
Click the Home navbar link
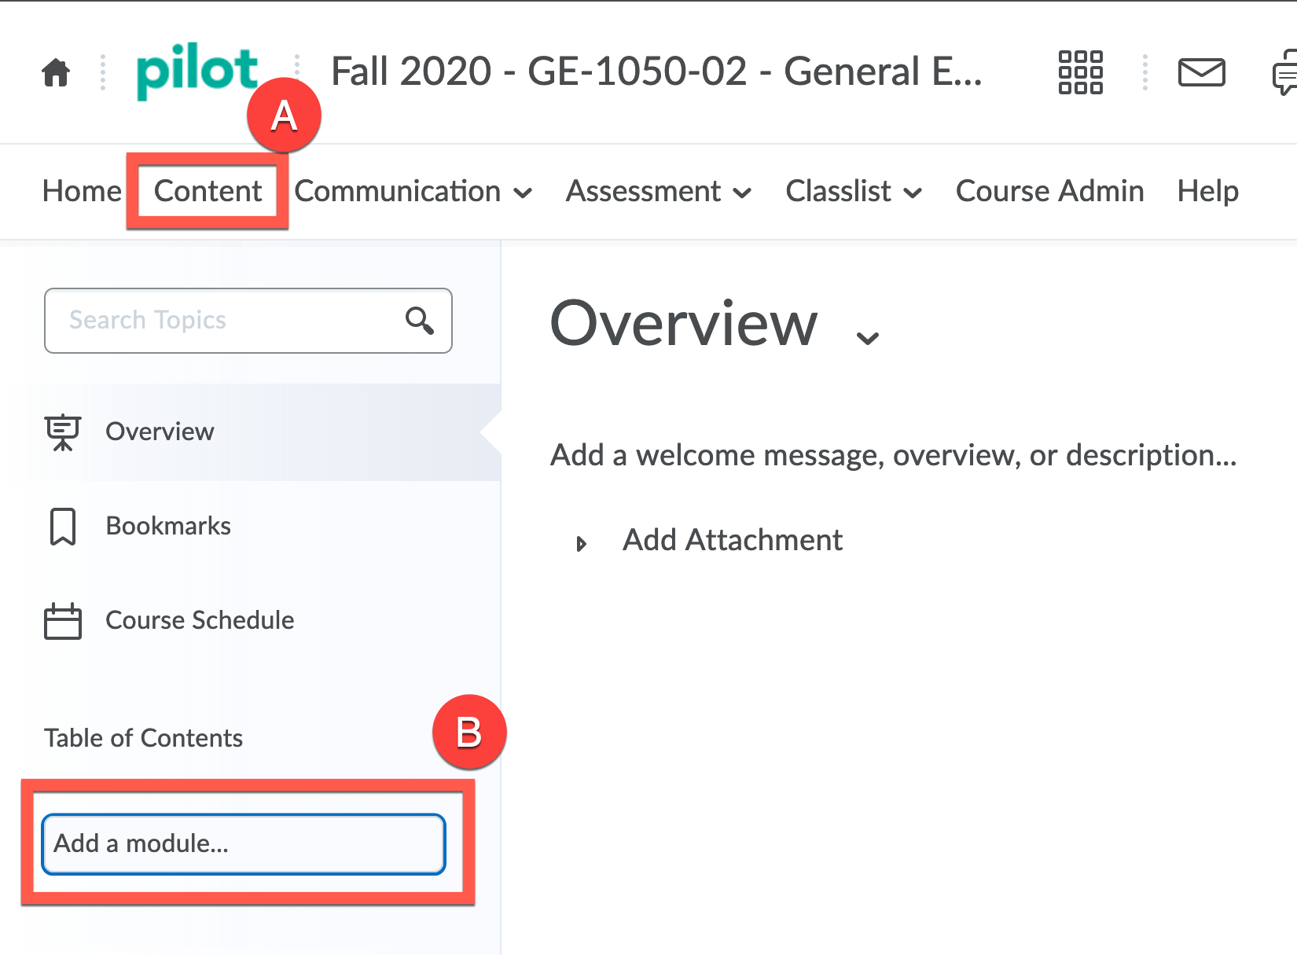82,192
